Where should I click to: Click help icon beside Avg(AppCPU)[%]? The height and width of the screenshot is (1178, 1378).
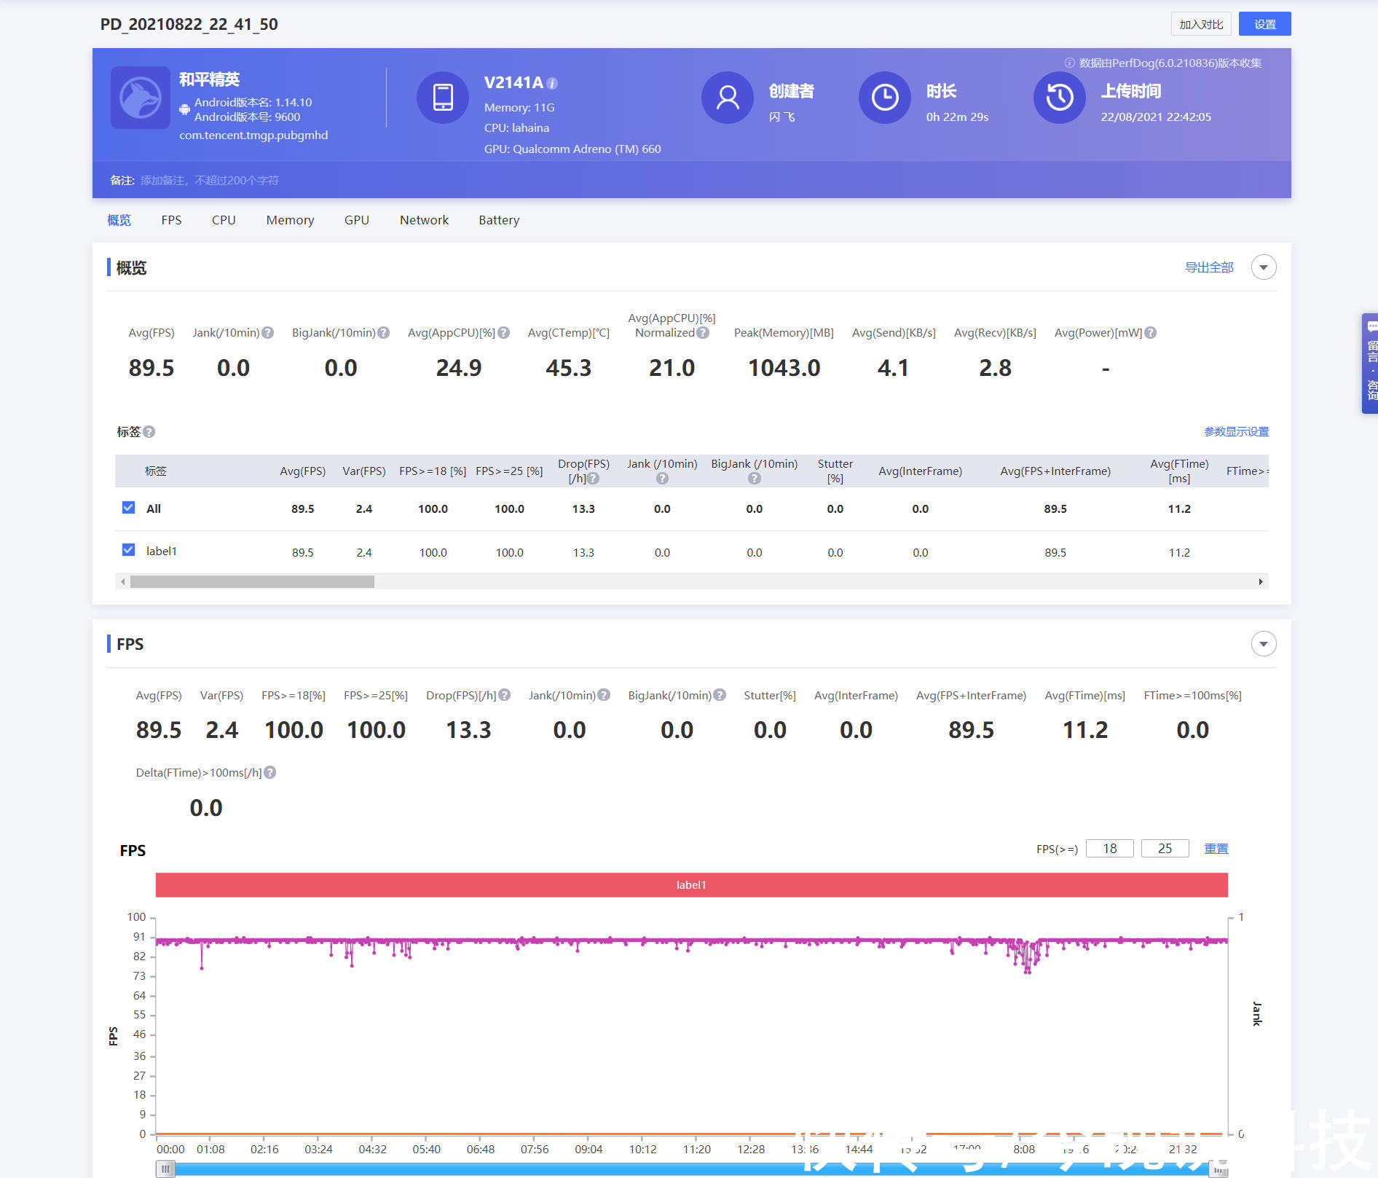503,333
